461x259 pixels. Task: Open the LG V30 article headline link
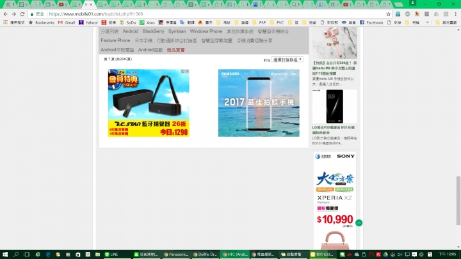[x=334, y=130]
